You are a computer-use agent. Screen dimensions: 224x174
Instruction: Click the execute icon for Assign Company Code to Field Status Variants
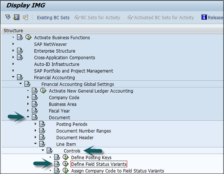[66, 171]
